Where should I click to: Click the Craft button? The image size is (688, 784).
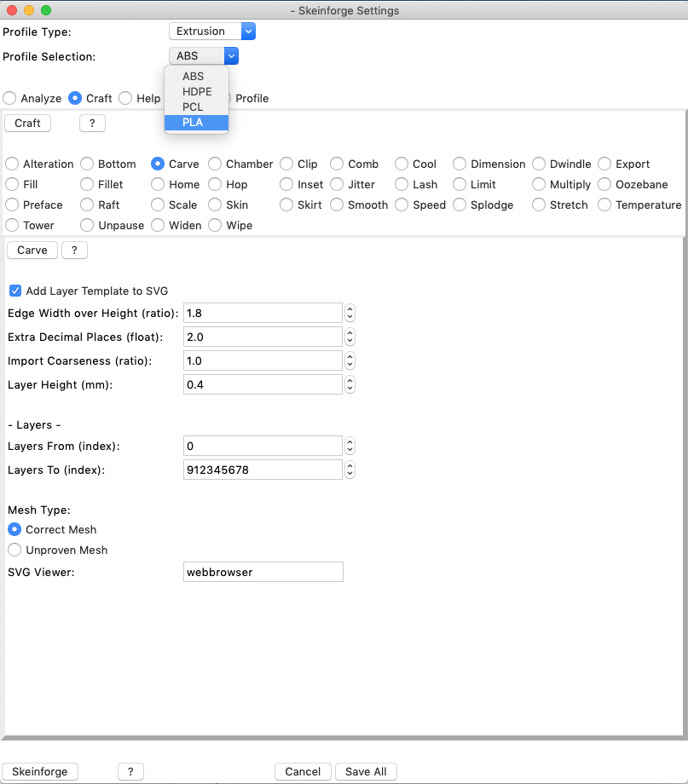[x=27, y=123]
